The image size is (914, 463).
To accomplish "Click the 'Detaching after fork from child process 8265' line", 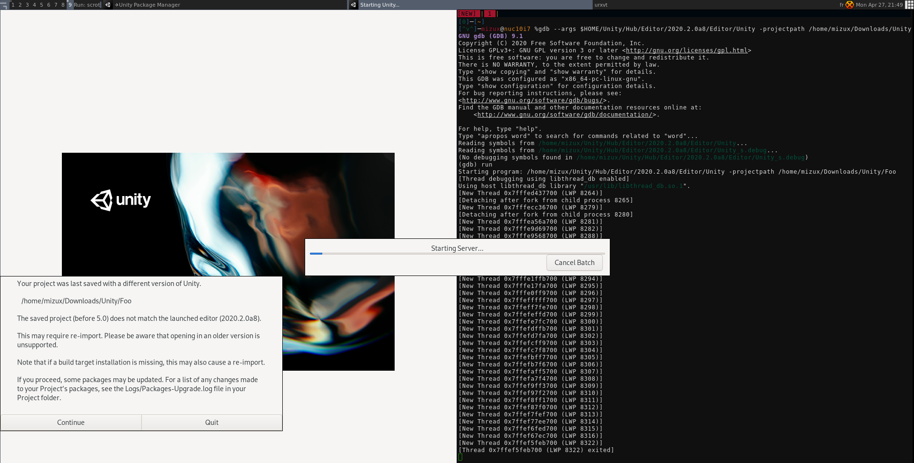I will pyautogui.click(x=546, y=200).
